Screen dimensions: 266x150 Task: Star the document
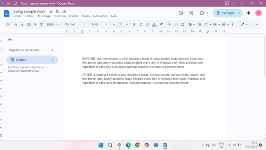click(51, 11)
